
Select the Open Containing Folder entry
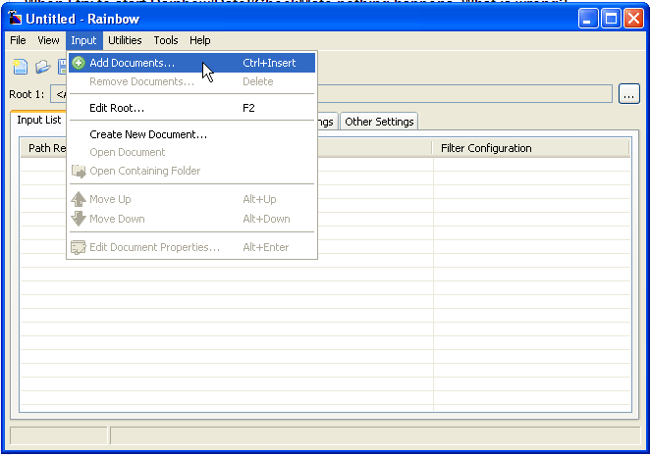(x=144, y=171)
